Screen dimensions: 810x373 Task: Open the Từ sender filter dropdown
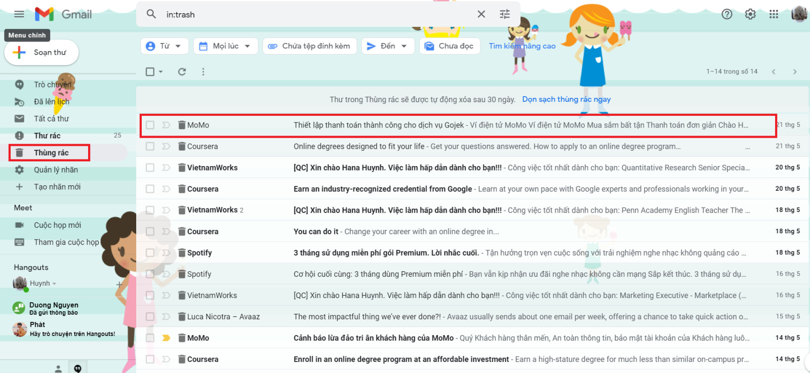pyautogui.click(x=165, y=46)
